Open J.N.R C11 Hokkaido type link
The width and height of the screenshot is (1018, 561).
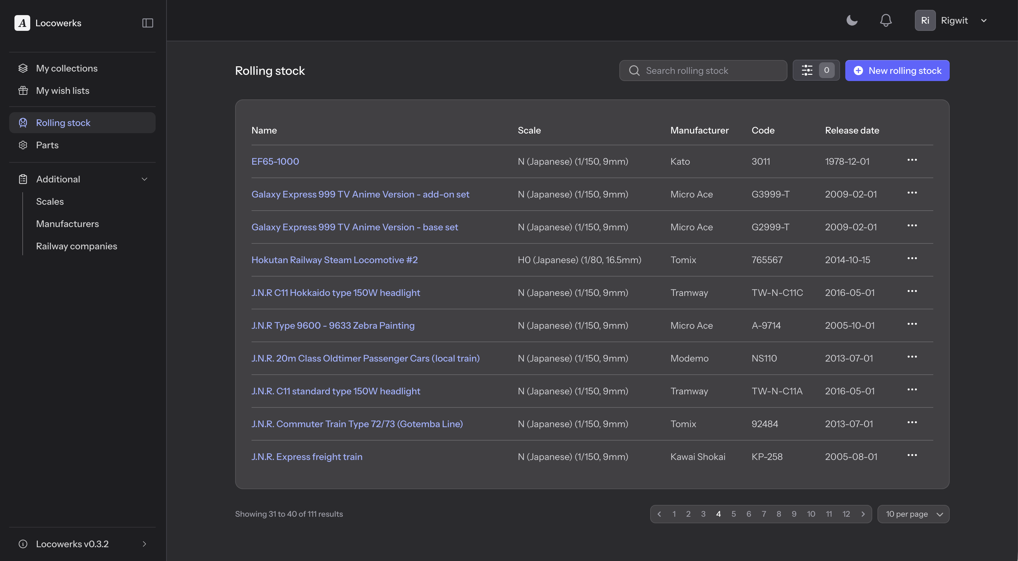point(336,293)
